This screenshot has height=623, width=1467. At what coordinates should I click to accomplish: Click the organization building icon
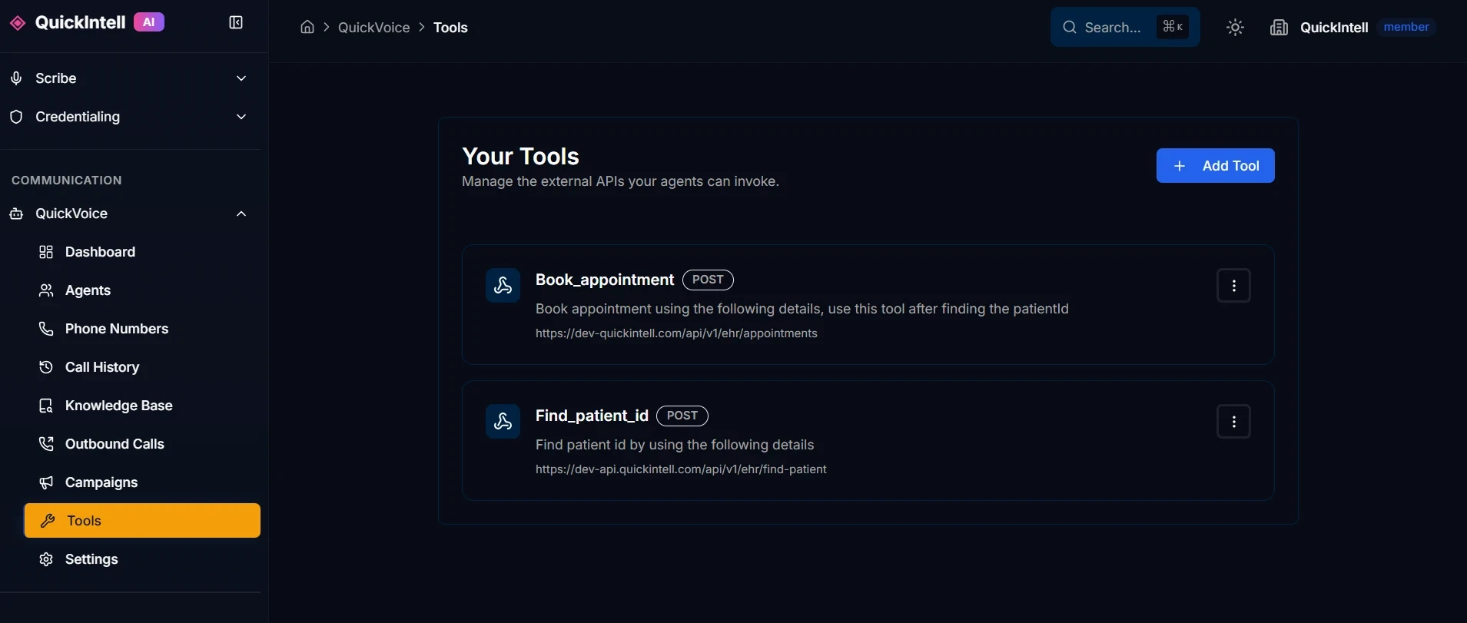[x=1279, y=28]
